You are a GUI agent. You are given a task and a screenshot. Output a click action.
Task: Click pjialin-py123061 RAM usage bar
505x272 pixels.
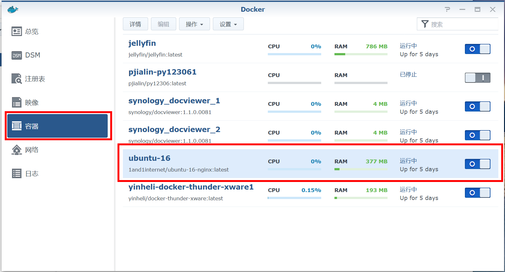361,83
